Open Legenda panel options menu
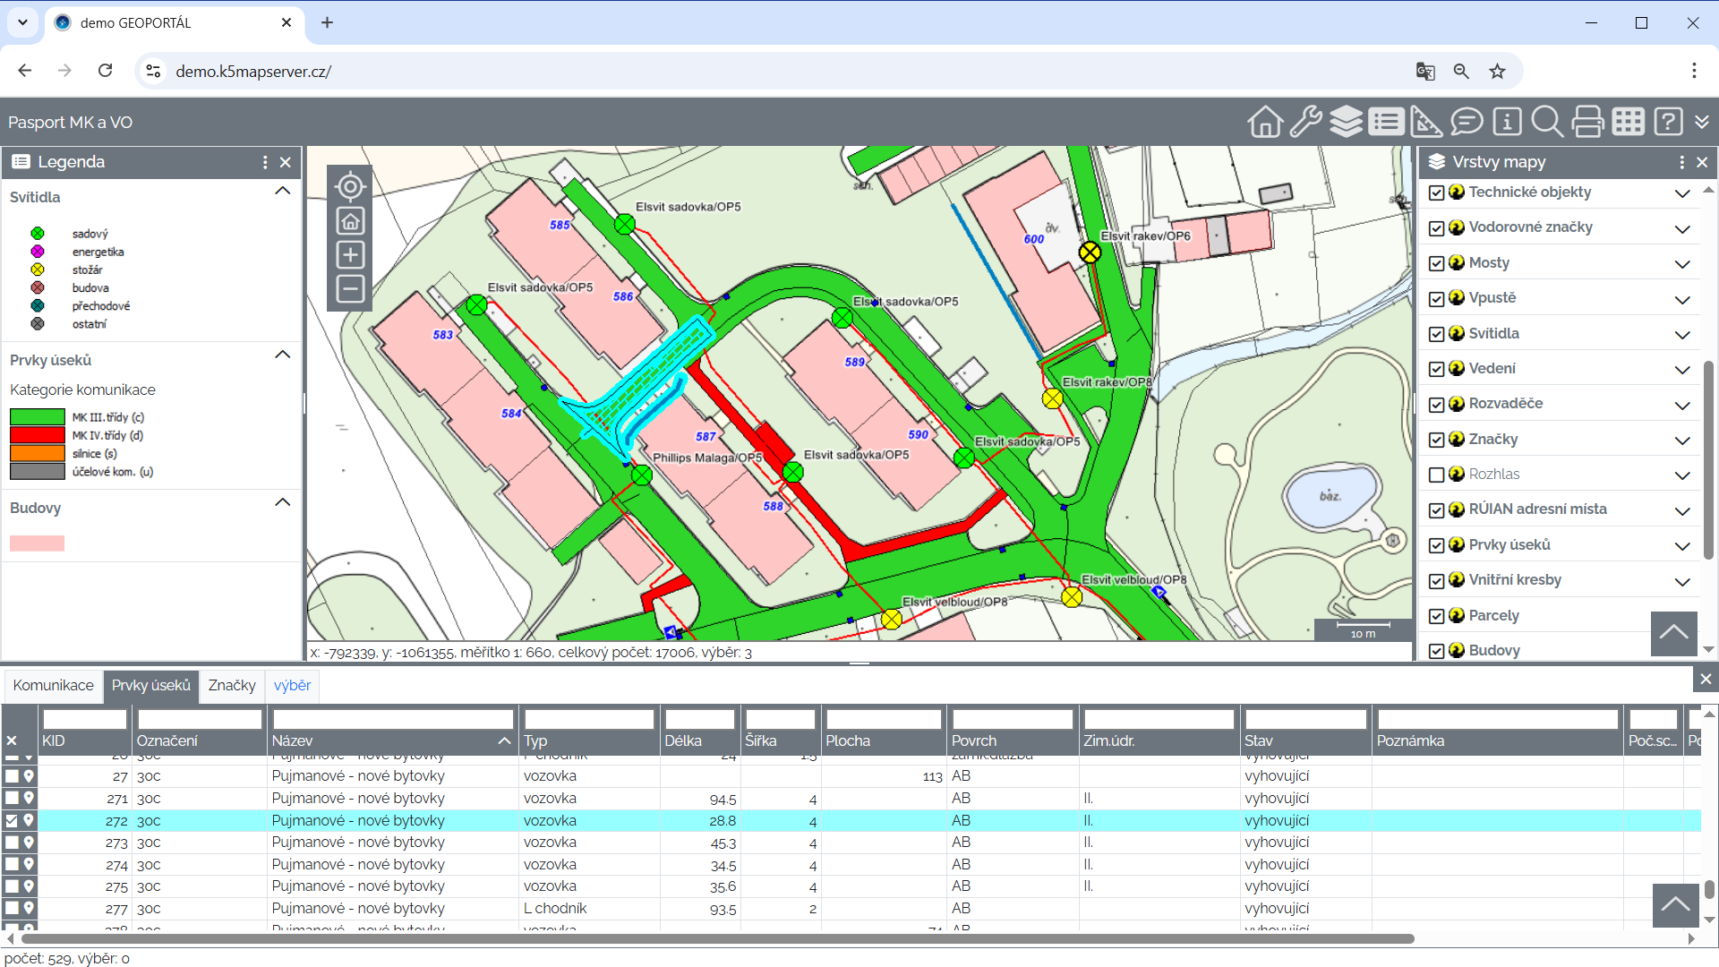The image size is (1719, 967). (265, 162)
